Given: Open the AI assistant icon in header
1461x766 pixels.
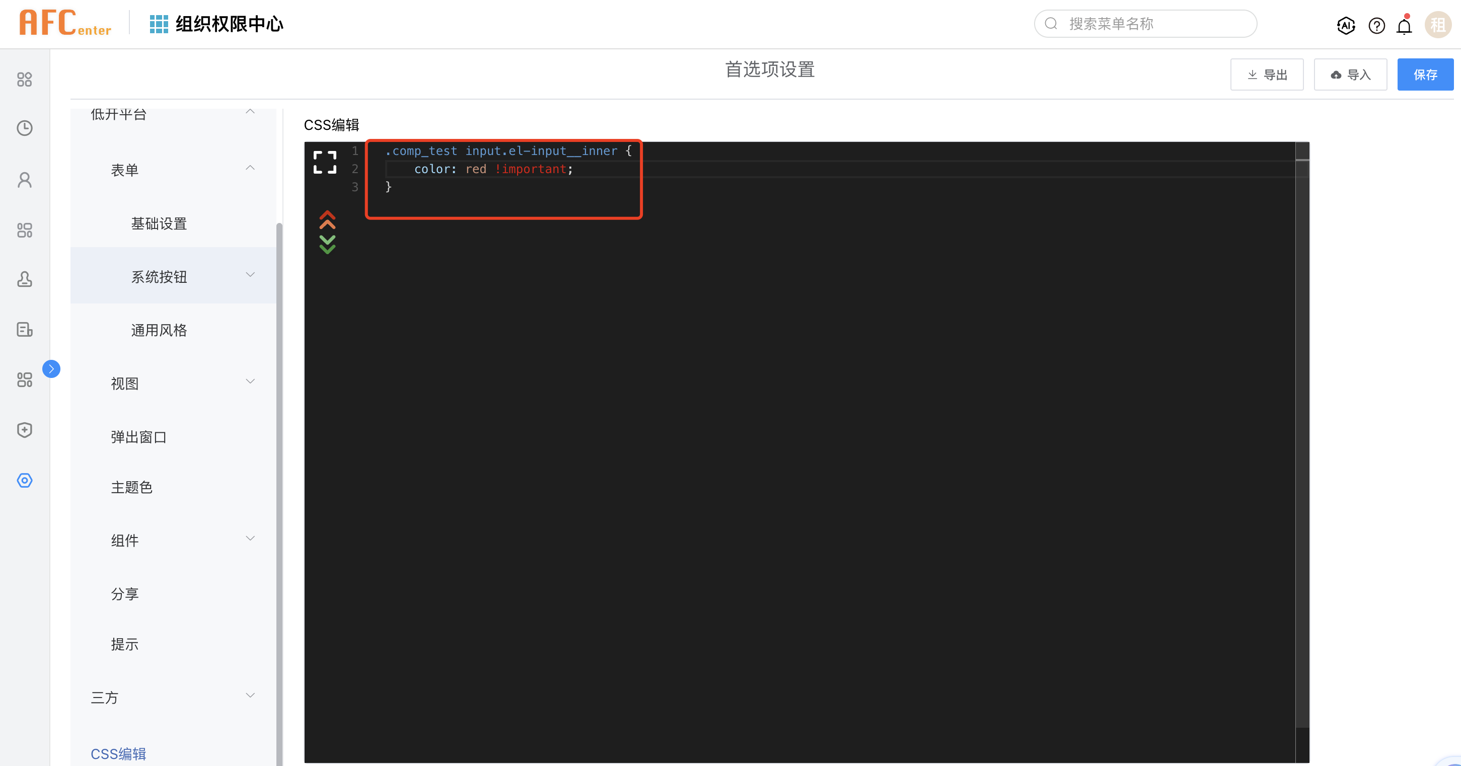Looking at the screenshot, I should click(1345, 26).
